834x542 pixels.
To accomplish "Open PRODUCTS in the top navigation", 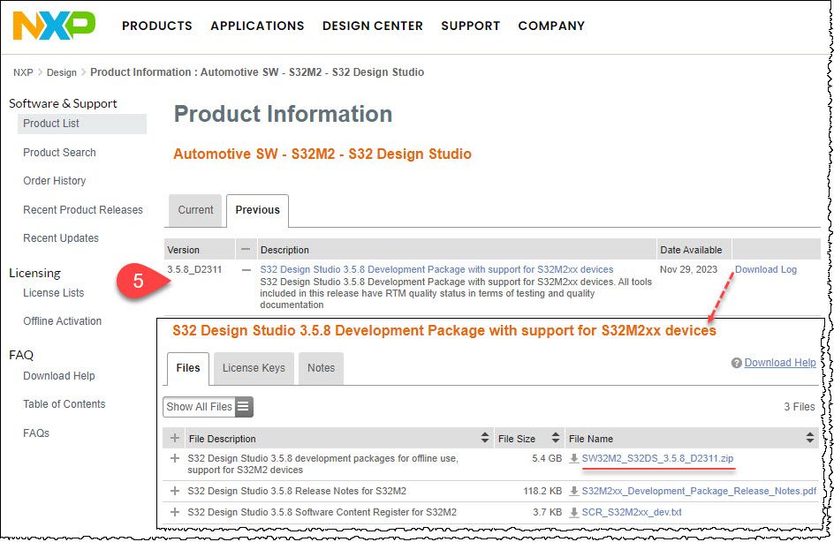I will coord(157,26).
